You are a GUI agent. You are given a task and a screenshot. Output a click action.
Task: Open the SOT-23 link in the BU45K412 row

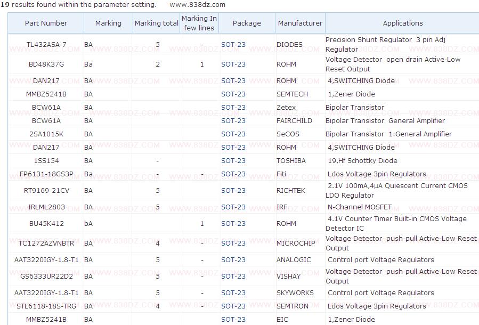tap(233, 224)
